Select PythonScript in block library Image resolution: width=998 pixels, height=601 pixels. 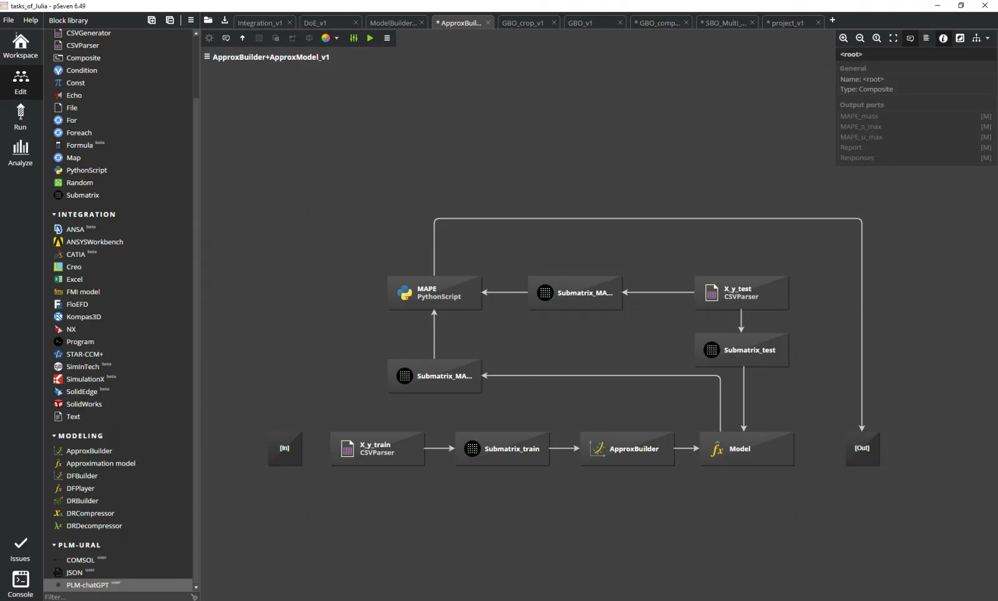[87, 170]
